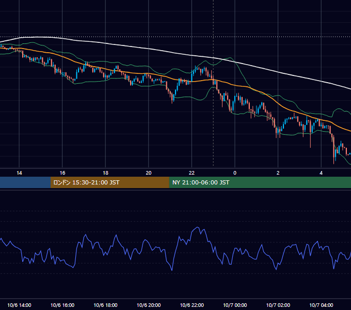Click the 20 hour label on price chart axis

click(149, 173)
